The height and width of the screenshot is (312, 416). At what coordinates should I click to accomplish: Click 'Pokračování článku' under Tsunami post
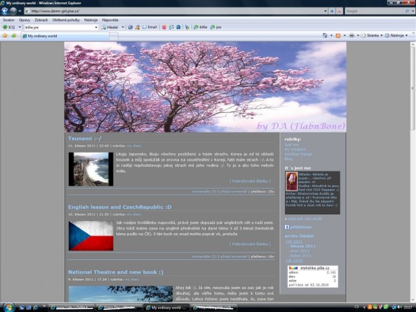click(250, 181)
